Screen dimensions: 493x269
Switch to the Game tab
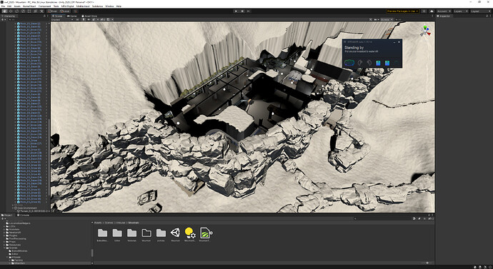coord(72,16)
